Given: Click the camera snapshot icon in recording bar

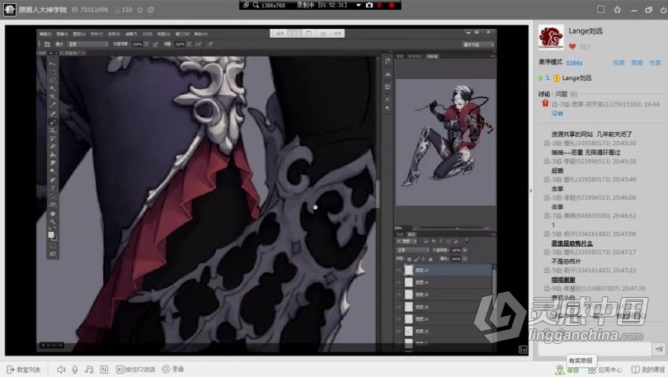Looking at the screenshot, I should 369,5.
